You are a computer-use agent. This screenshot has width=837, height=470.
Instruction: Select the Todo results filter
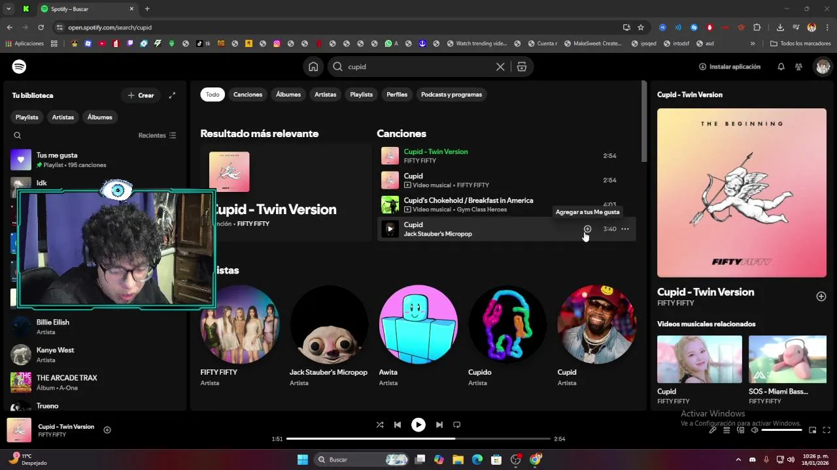point(213,95)
